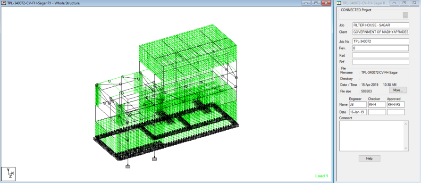The image size is (421, 183).
Task: Click the job info window title icon
Action: pos(339,3)
